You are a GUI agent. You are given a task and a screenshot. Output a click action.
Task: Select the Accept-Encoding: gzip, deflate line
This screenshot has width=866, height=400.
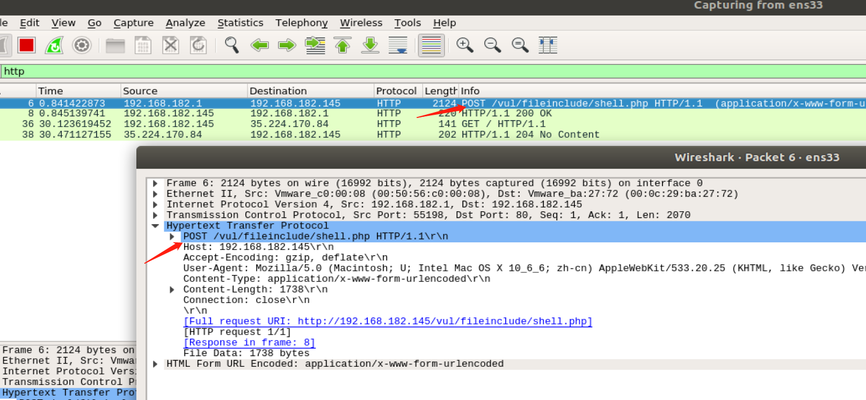click(x=285, y=257)
